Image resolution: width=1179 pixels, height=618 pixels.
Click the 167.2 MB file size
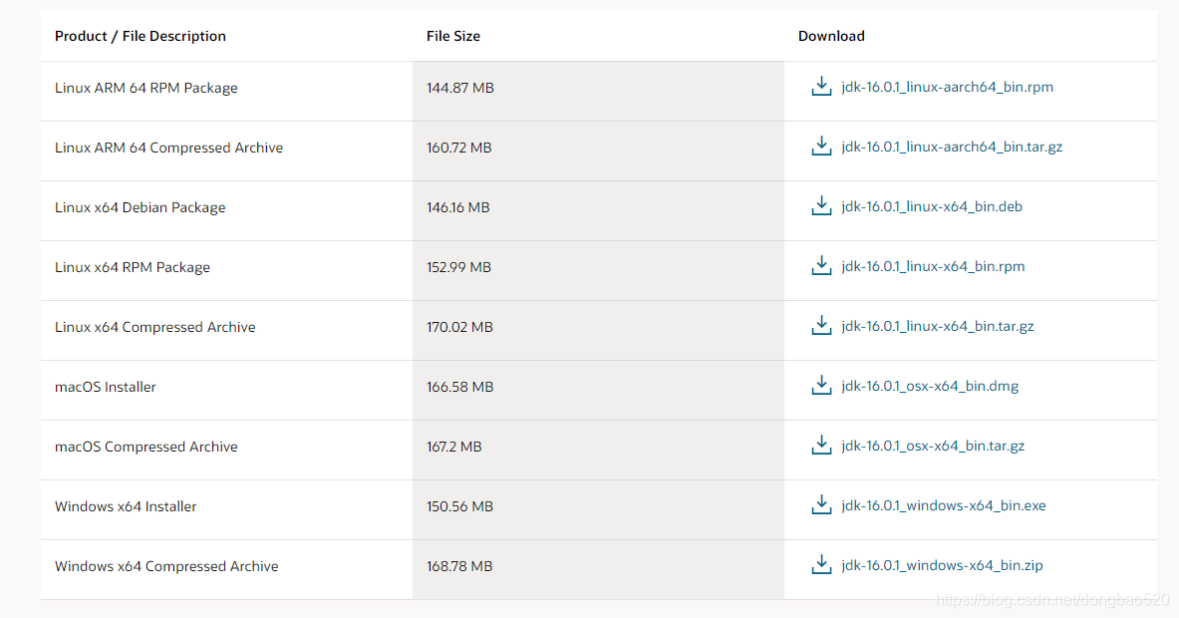pos(453,447)
